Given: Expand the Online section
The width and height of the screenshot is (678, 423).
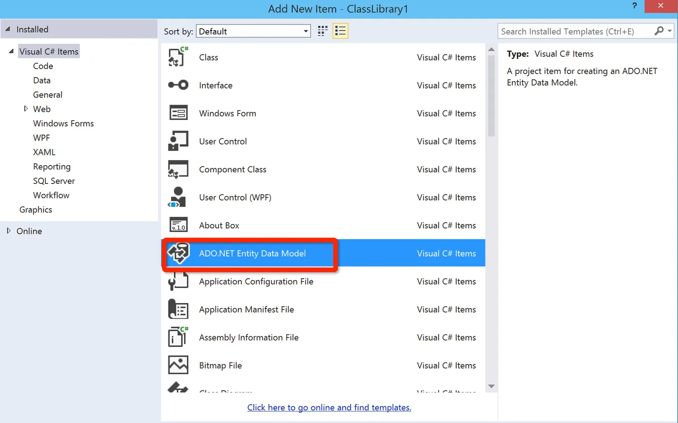Looking at the screenshot, I should 9,231.
